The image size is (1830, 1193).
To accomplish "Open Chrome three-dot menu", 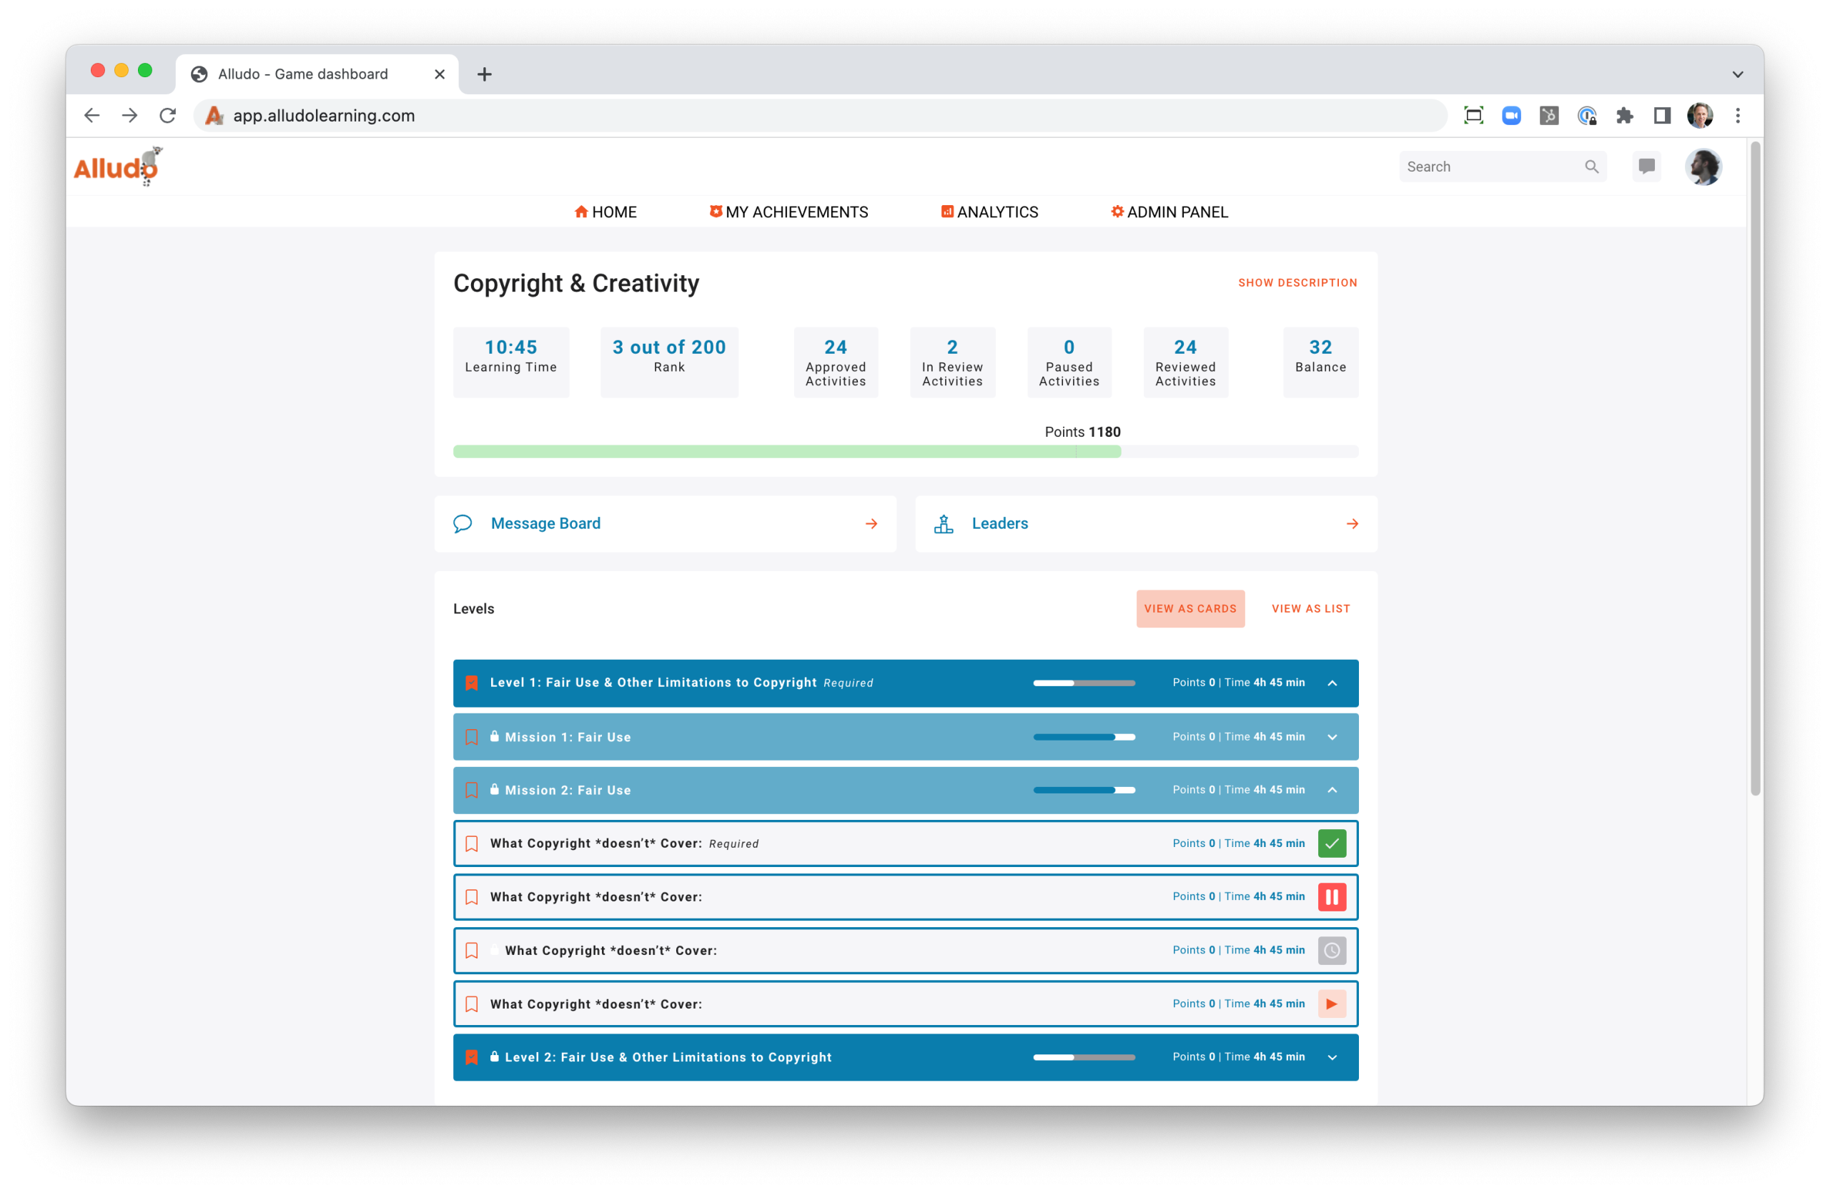I will click(1737, 115).
